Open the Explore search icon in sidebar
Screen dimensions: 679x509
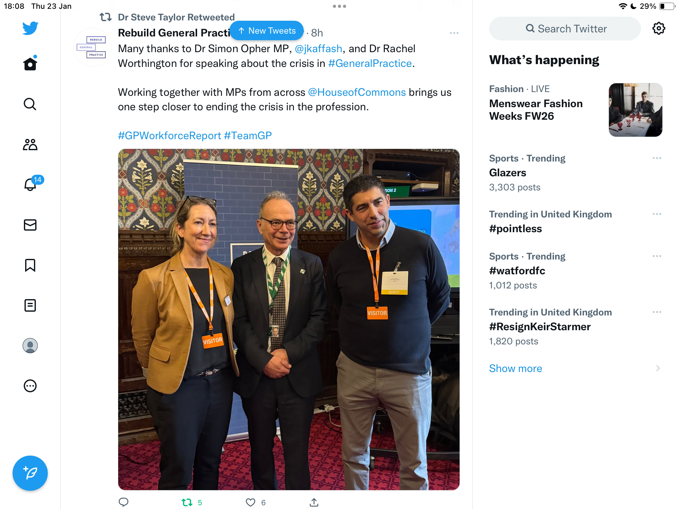tap(30, 104)
